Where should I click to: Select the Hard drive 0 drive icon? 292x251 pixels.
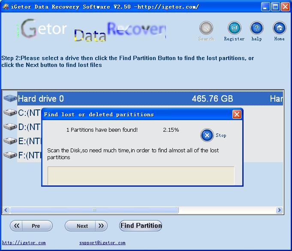10,98
